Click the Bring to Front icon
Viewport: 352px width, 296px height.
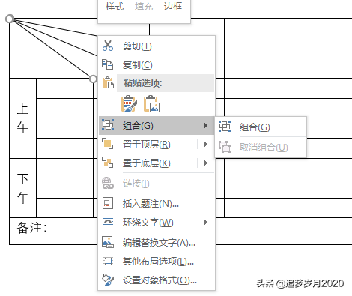click(108, 144)
